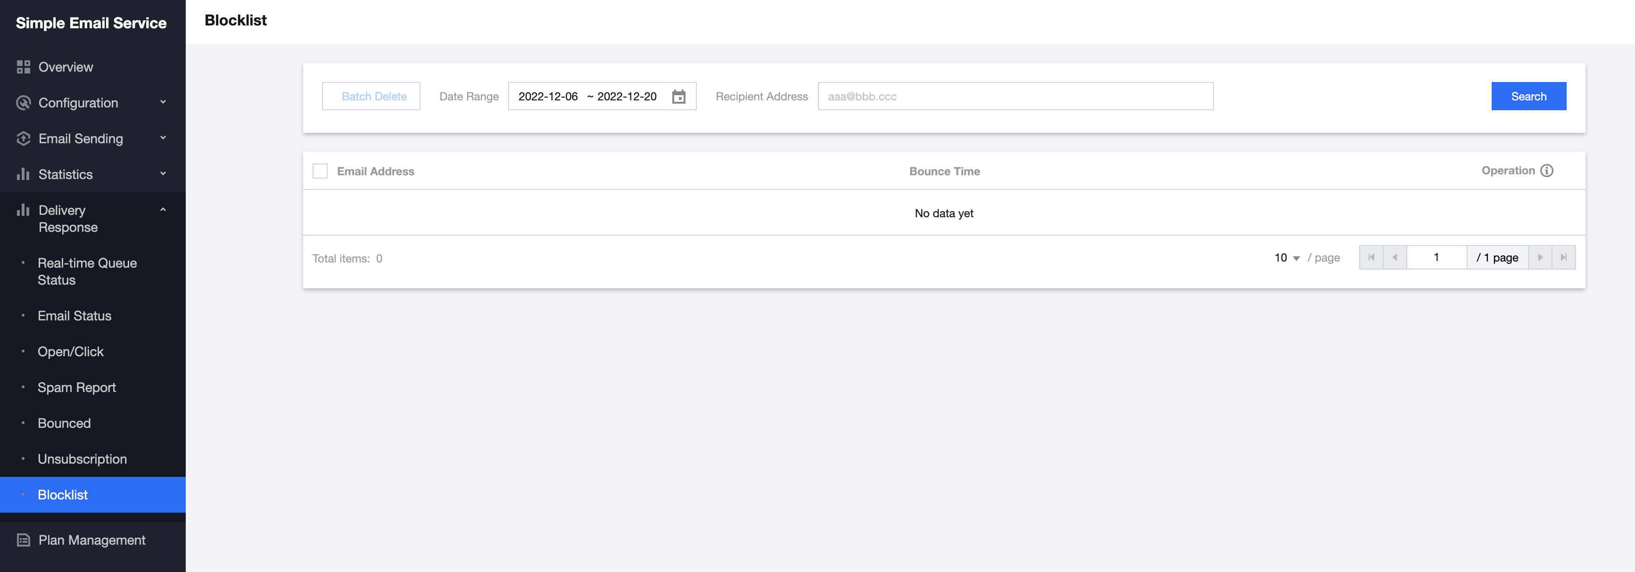The width and height of the screenshot is (1635, 572).
Task: Click the Plan Management list icon
Action: click(x=24, y=540)
